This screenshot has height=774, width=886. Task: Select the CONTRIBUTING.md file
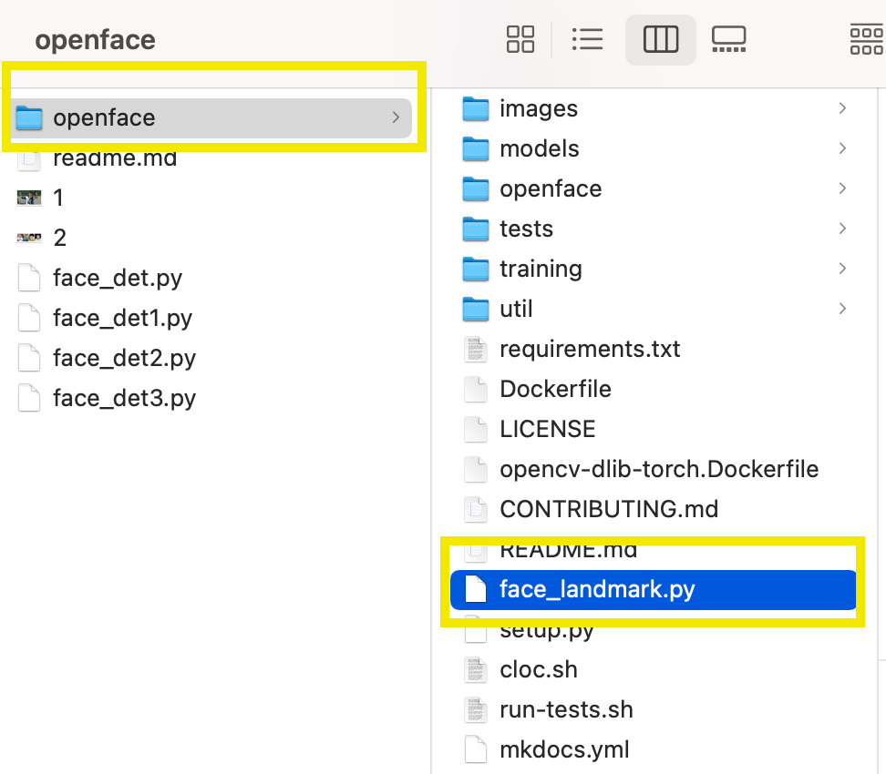click(x=609, y=509)
